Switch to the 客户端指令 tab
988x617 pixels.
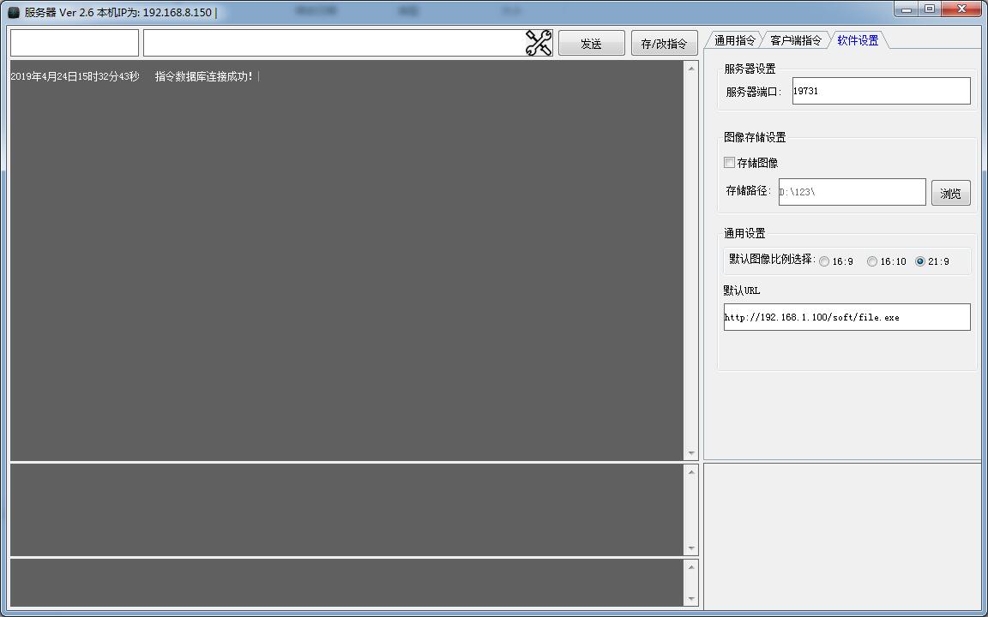(x=796, y=40)
